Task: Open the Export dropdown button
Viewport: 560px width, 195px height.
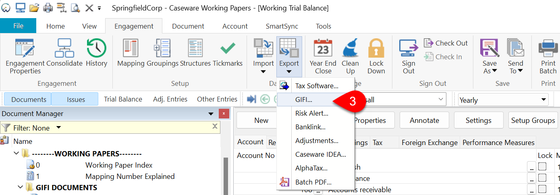Action: pos(289,57)
